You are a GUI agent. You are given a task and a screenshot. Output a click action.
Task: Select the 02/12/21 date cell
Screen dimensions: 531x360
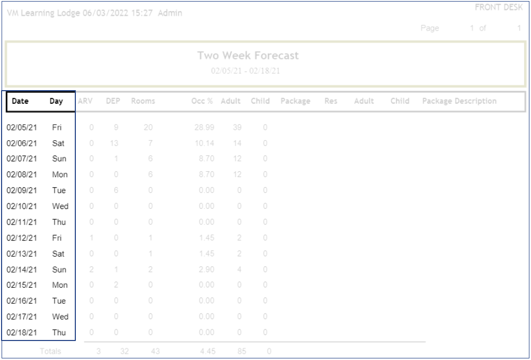[x=22, y=238]
